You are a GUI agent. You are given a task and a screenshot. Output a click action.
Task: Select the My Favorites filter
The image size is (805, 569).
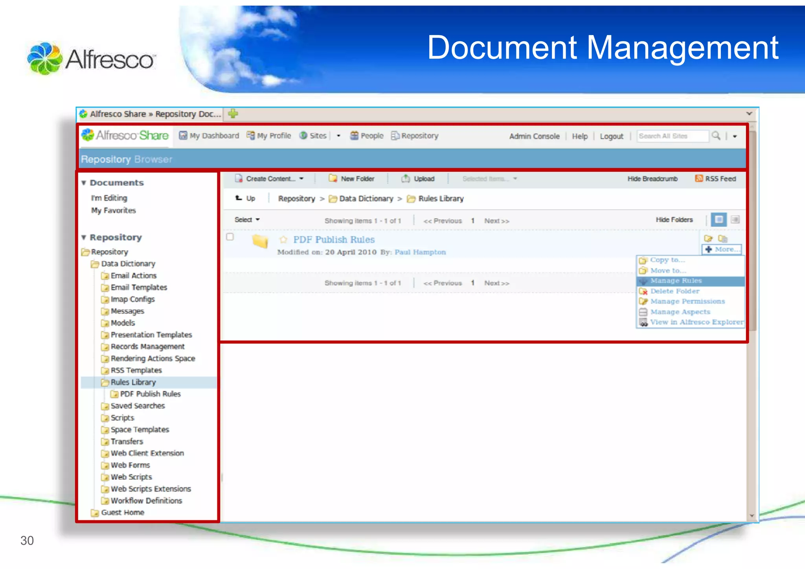point(114,210)
